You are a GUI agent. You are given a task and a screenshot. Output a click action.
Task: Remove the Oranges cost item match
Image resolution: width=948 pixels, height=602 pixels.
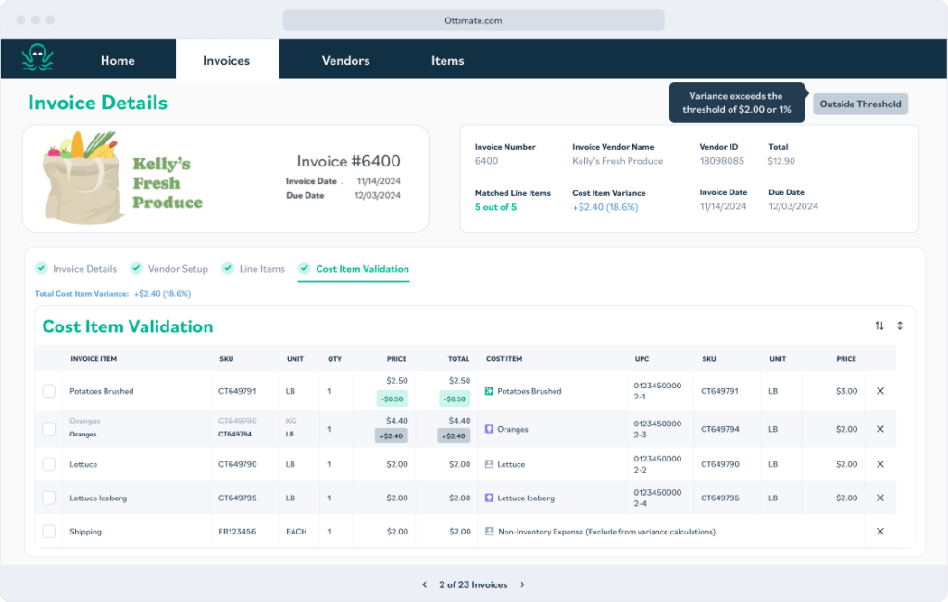[880, 429]
